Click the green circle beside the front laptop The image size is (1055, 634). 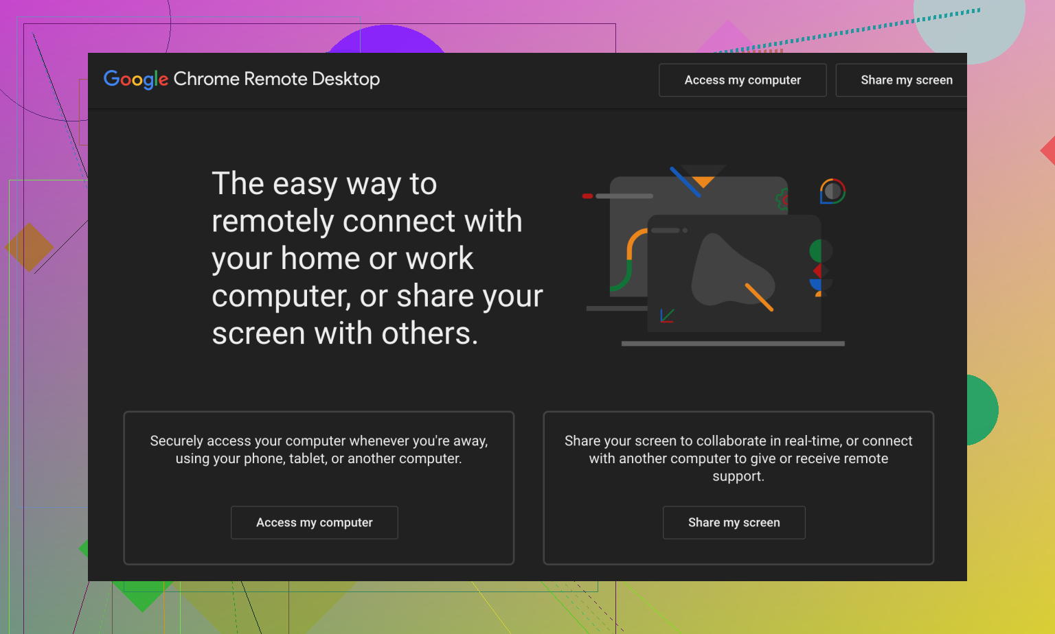click(x=820, y=250)
